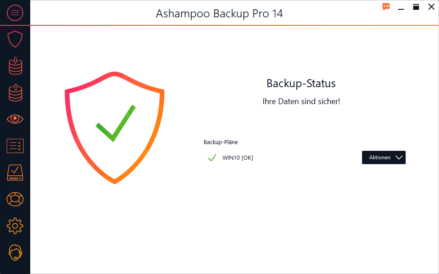Open the hamburger main menu
This screenshot has height=274, width=439.
(x=15, y=12)
